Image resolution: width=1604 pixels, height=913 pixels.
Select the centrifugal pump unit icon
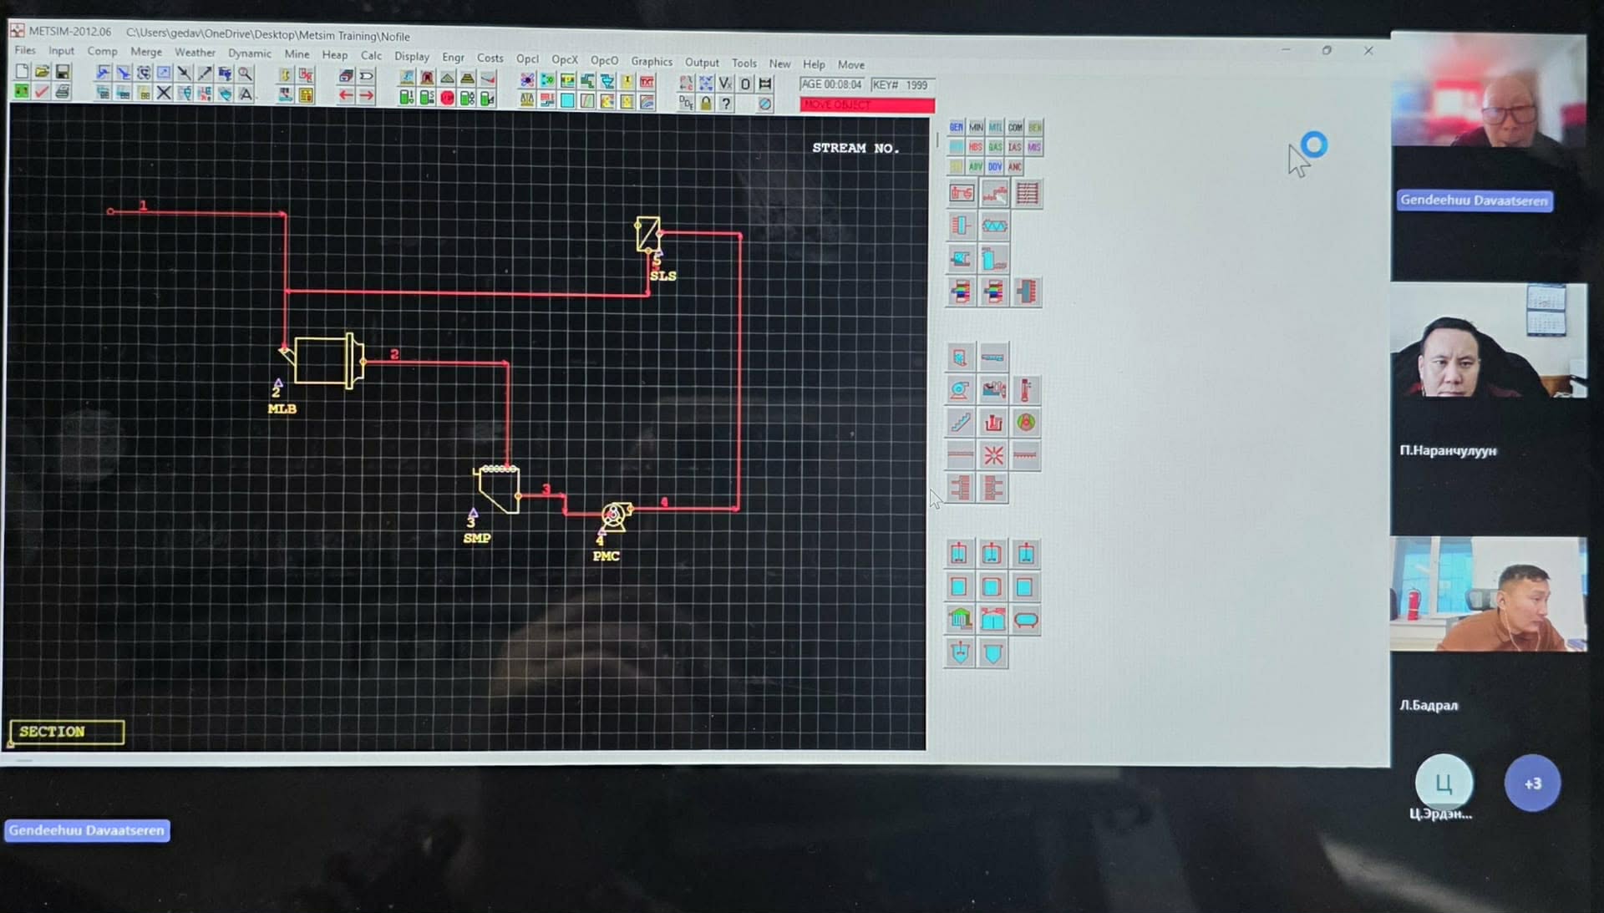(x=960, y=390)
